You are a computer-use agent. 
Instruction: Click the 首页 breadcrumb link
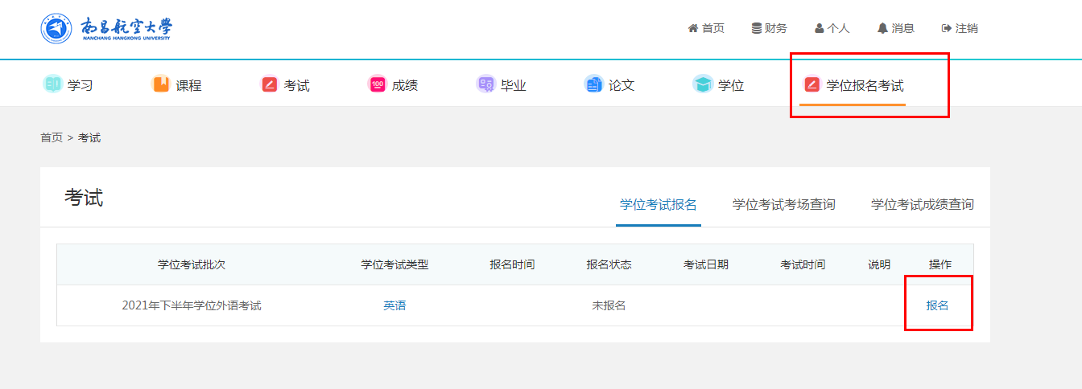click(x=52, y=138)
